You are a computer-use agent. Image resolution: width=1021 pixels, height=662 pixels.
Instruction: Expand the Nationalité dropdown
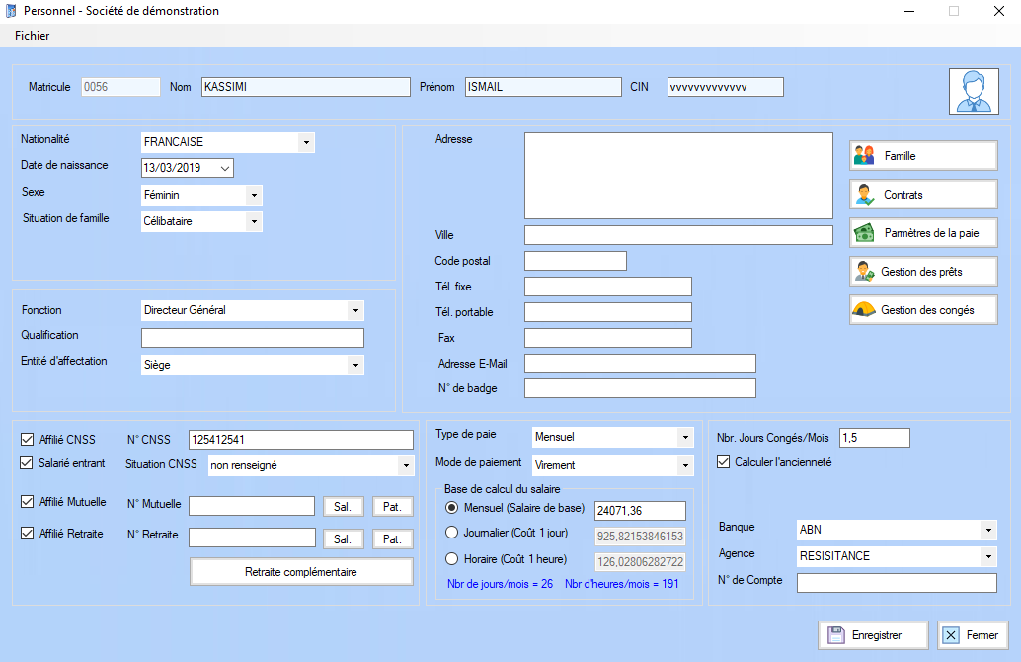click(x=306, y=142)
